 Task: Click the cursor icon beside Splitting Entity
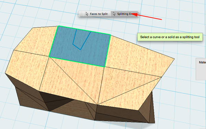(x=114, y=14)
